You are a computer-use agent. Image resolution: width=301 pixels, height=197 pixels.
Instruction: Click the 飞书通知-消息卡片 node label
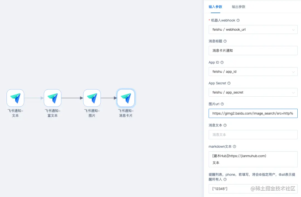coord(126,113)
